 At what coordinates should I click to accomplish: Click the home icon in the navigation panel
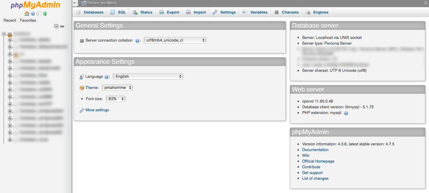(27, 14)
